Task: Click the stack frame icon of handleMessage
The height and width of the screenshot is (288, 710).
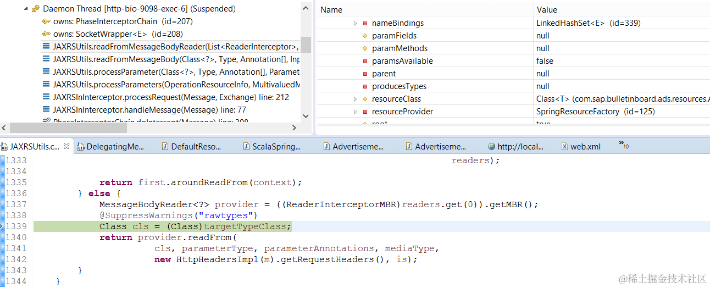Action: click(x=47, y=110)
